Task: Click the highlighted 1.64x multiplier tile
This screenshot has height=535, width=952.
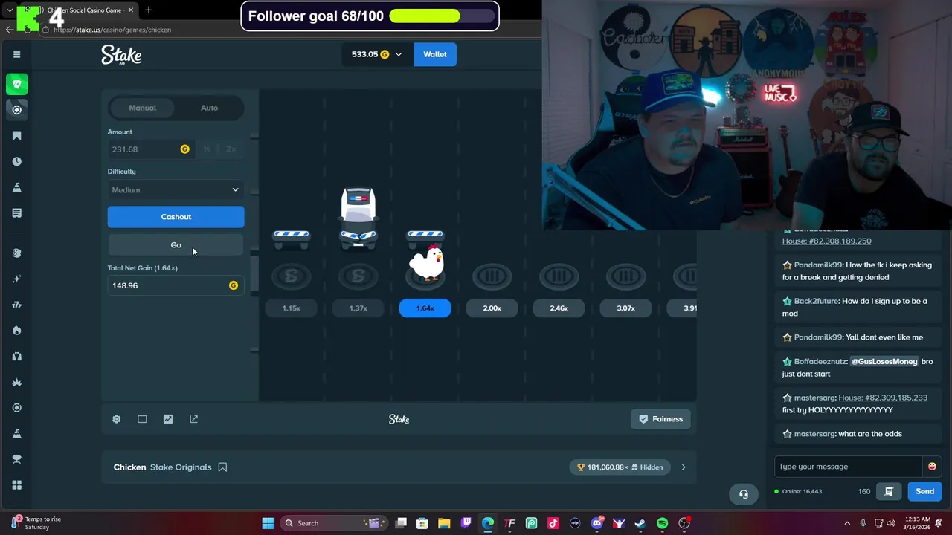Action: click(x=425, y=308)
